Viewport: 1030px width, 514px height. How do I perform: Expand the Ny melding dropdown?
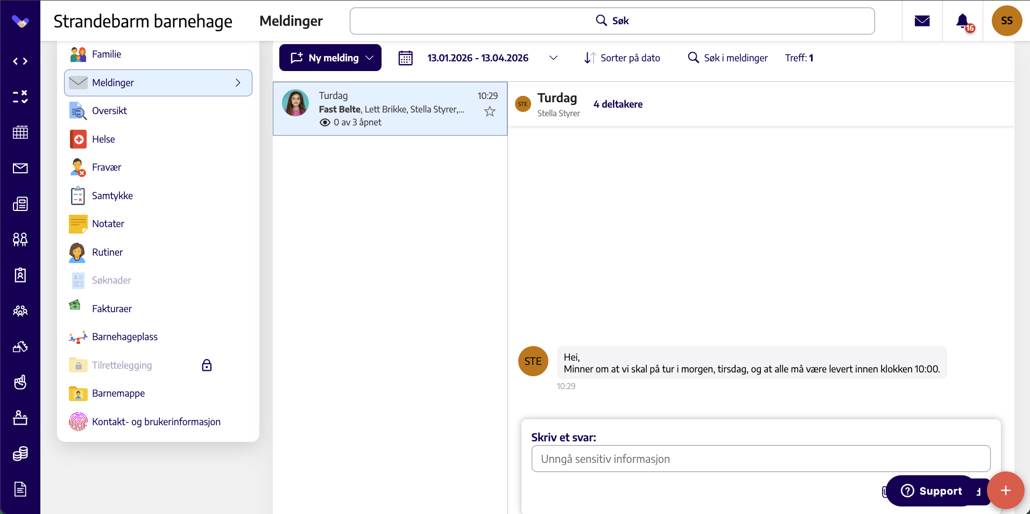pyautogui.click(x=370, y=58)
